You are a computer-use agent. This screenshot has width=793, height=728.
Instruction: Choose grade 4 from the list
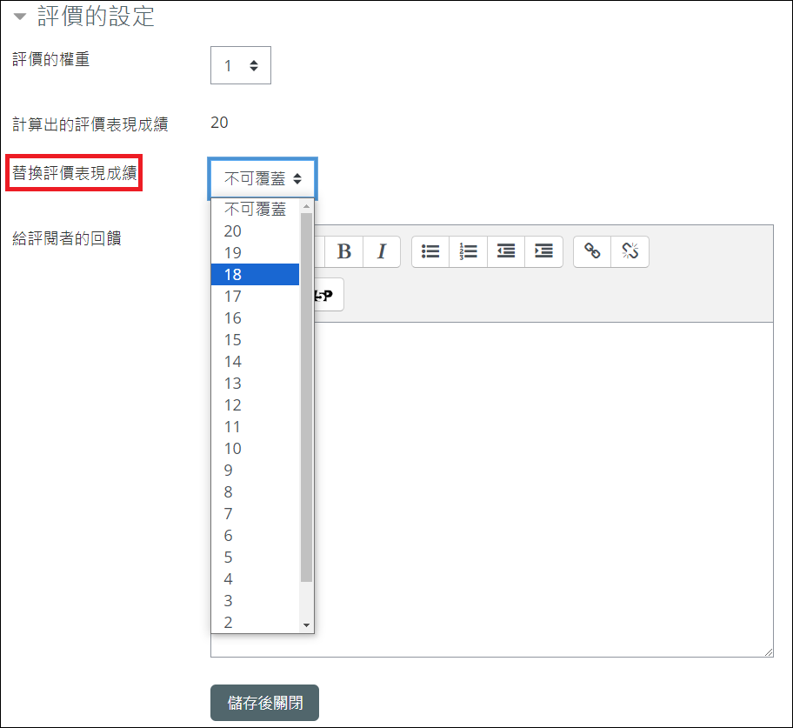255,578
